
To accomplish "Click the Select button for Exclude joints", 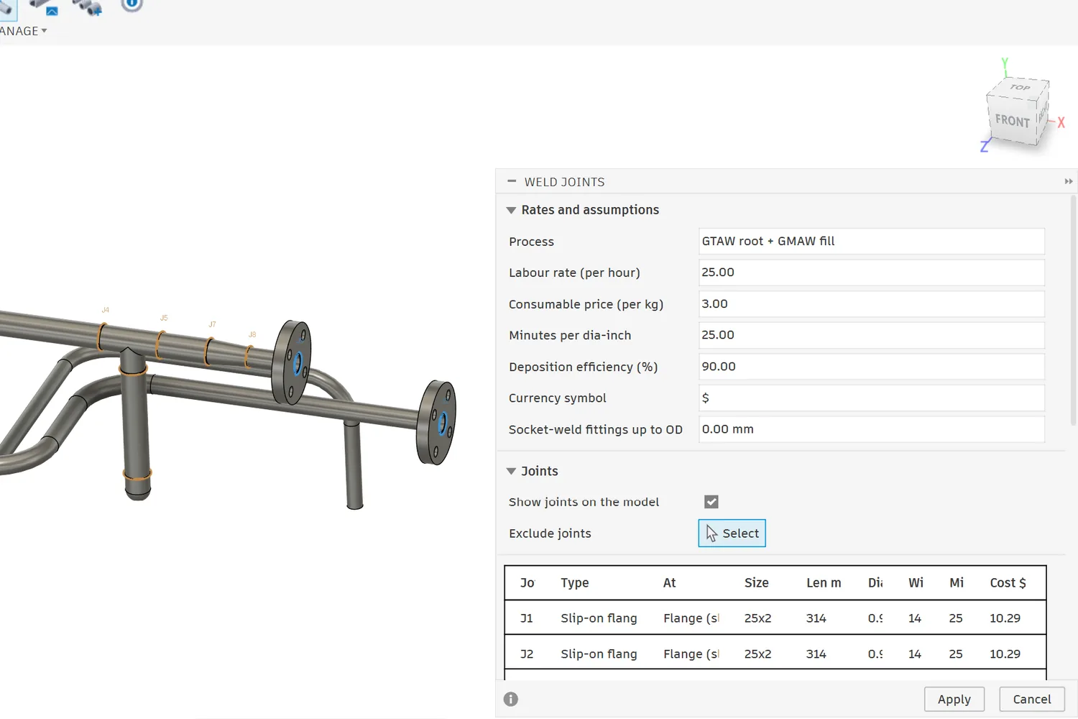I will (x=732, y=533).
